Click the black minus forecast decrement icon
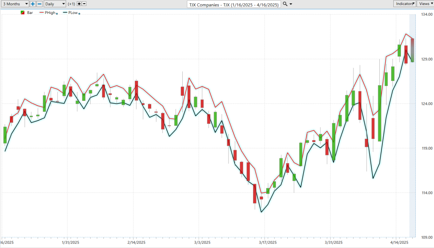Viewport: 434px width, 248px height. pyautogui.click(x=84, y=4)
